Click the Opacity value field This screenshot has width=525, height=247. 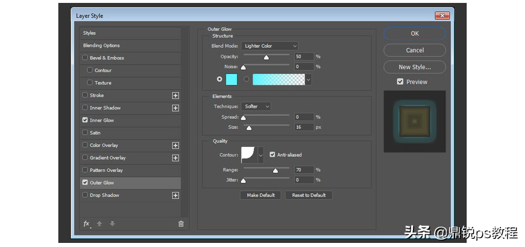point(304,57)
